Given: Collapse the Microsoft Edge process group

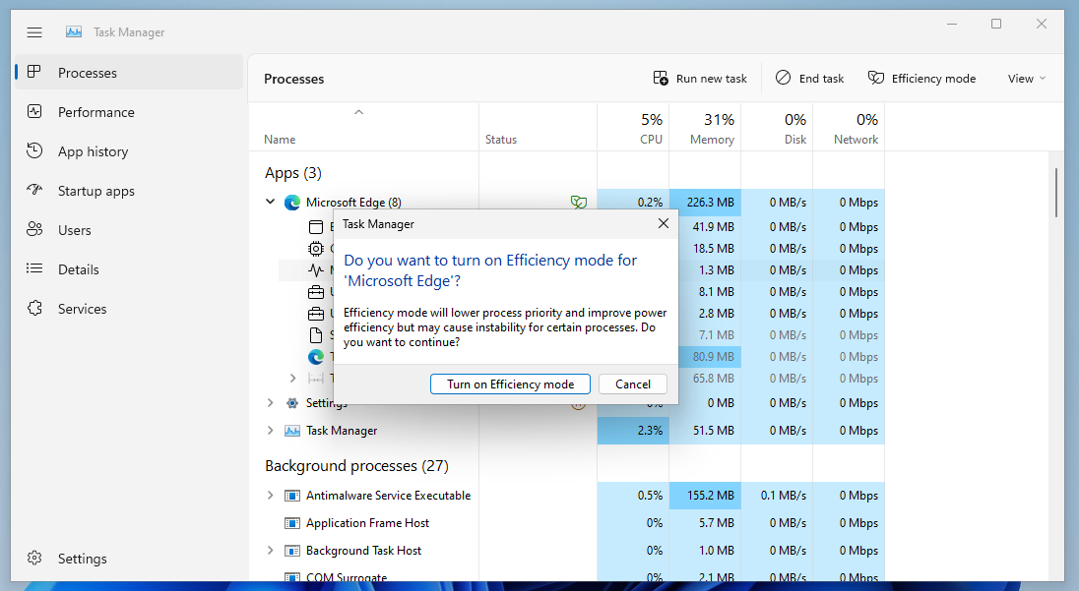Looking at the screenshot, I should (x=271, y=202).
